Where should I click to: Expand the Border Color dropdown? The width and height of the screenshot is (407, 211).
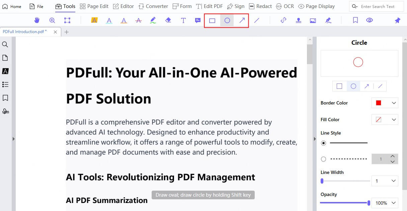385,103
